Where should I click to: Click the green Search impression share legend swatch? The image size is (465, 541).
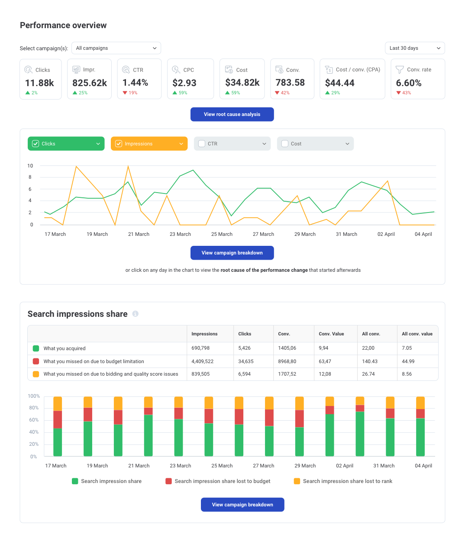[x=75, y=481]
